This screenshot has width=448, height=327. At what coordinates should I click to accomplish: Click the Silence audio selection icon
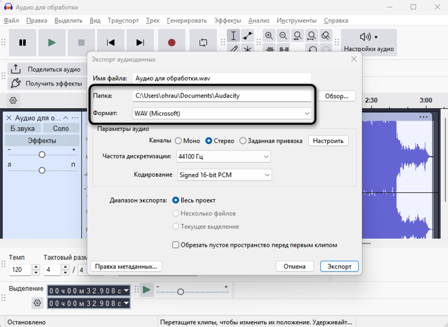point(284,49)
